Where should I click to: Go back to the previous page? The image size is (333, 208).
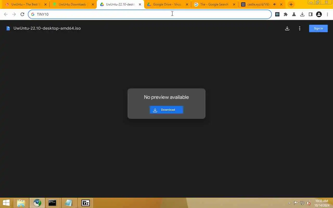click(6, 14)
